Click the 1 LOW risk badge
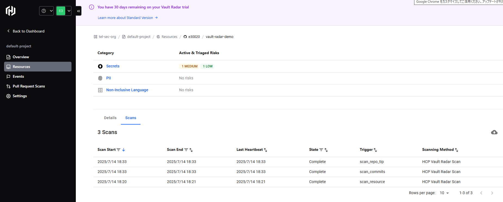This screenshot has width=503, height=202. tap(208, 66)
